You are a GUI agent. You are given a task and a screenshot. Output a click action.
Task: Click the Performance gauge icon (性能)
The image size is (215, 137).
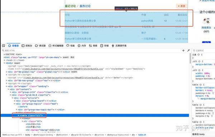pos(68,46)
